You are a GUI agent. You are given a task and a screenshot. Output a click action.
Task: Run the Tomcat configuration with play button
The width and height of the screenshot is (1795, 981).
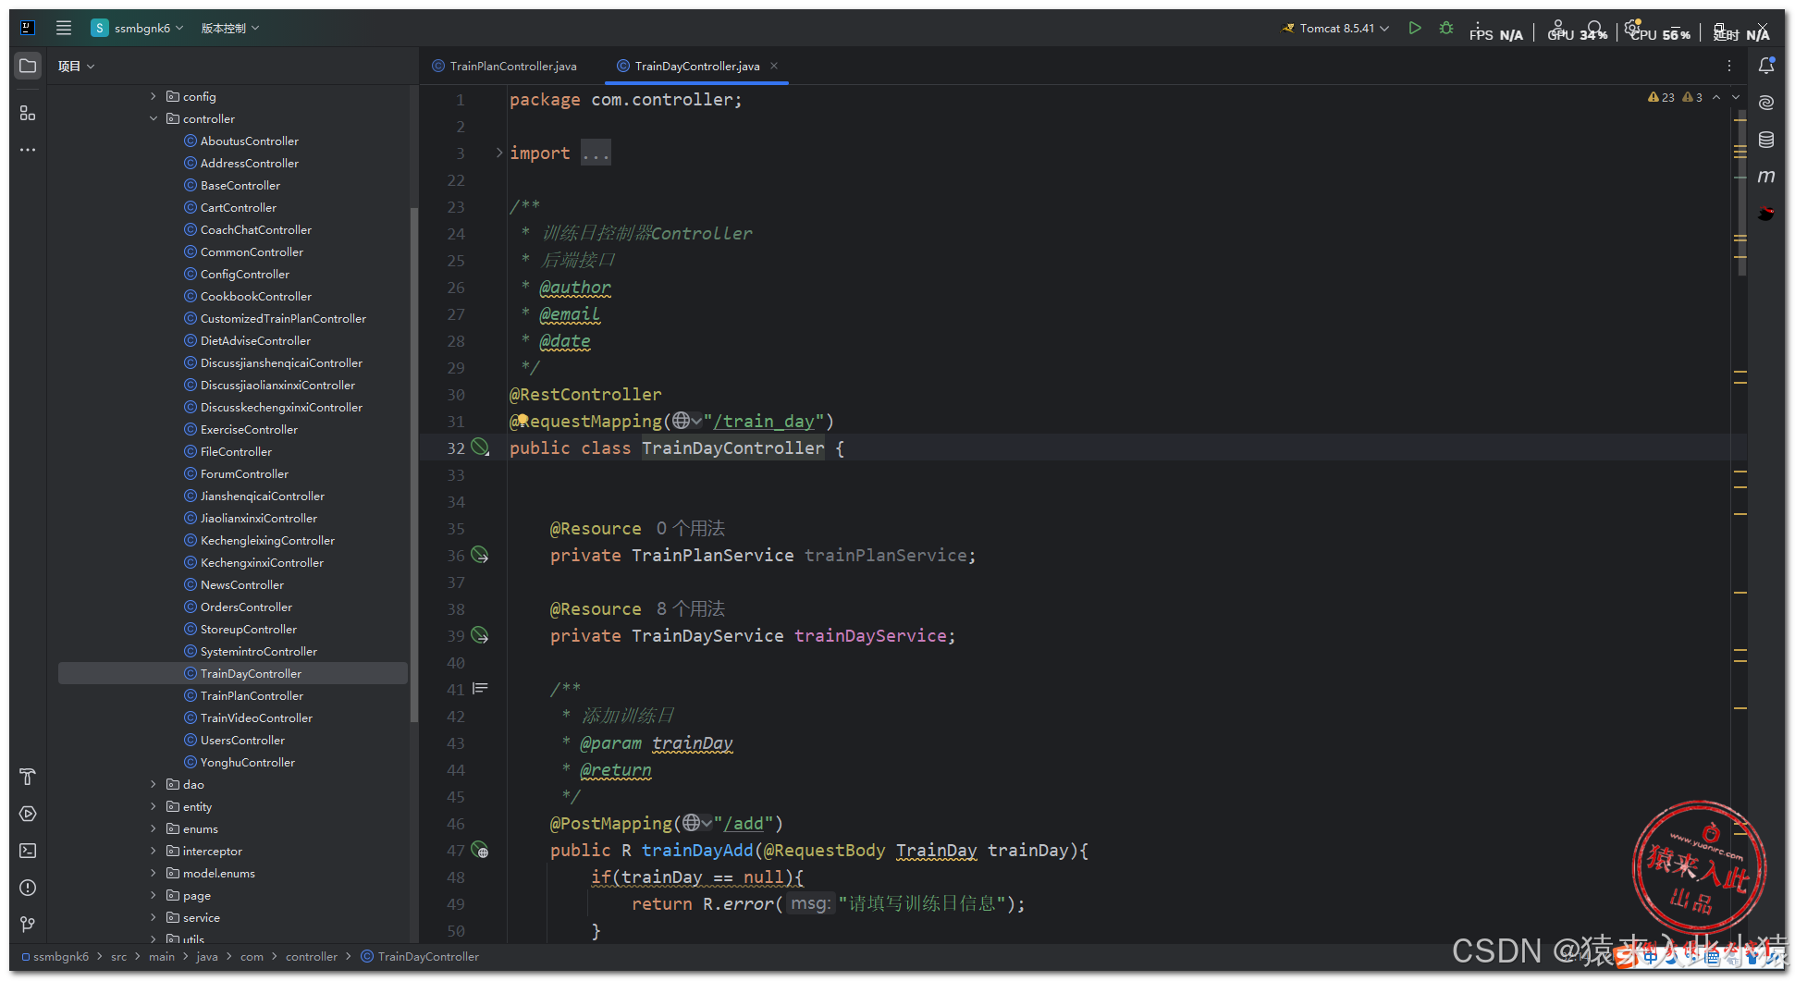click(x=1414, y=28)
